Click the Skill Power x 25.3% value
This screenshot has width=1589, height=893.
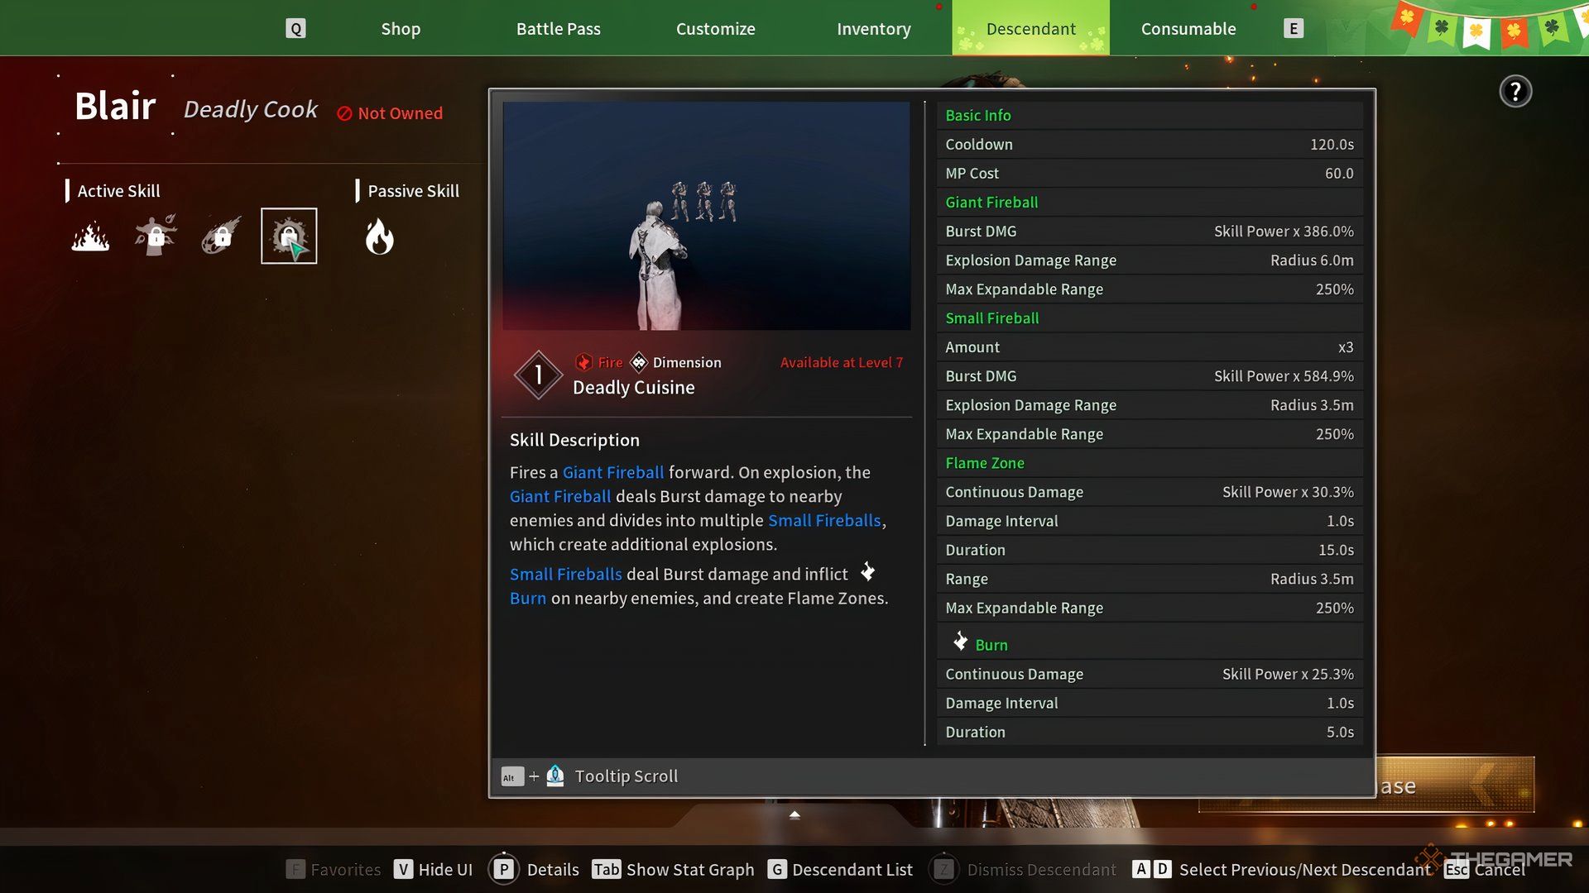[x=1288, y=673]
